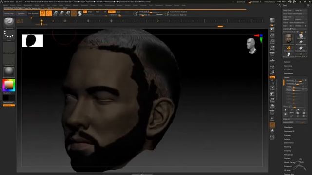
Task: Toggle the Gizmo 3D orange icon
Action: (74, 13)
